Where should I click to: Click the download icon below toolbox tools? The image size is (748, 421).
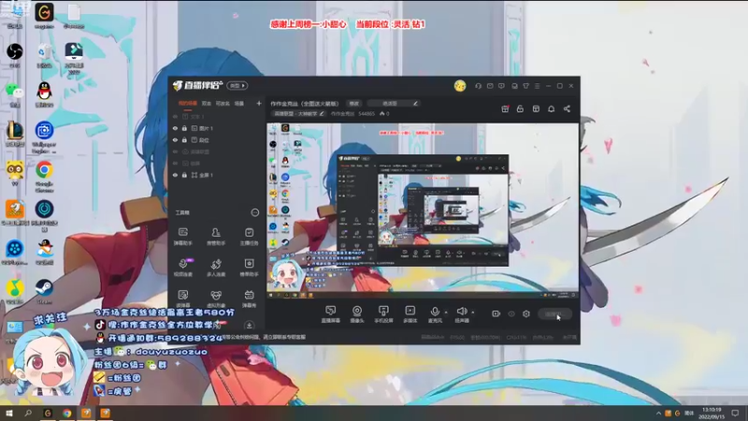point(249,326)
